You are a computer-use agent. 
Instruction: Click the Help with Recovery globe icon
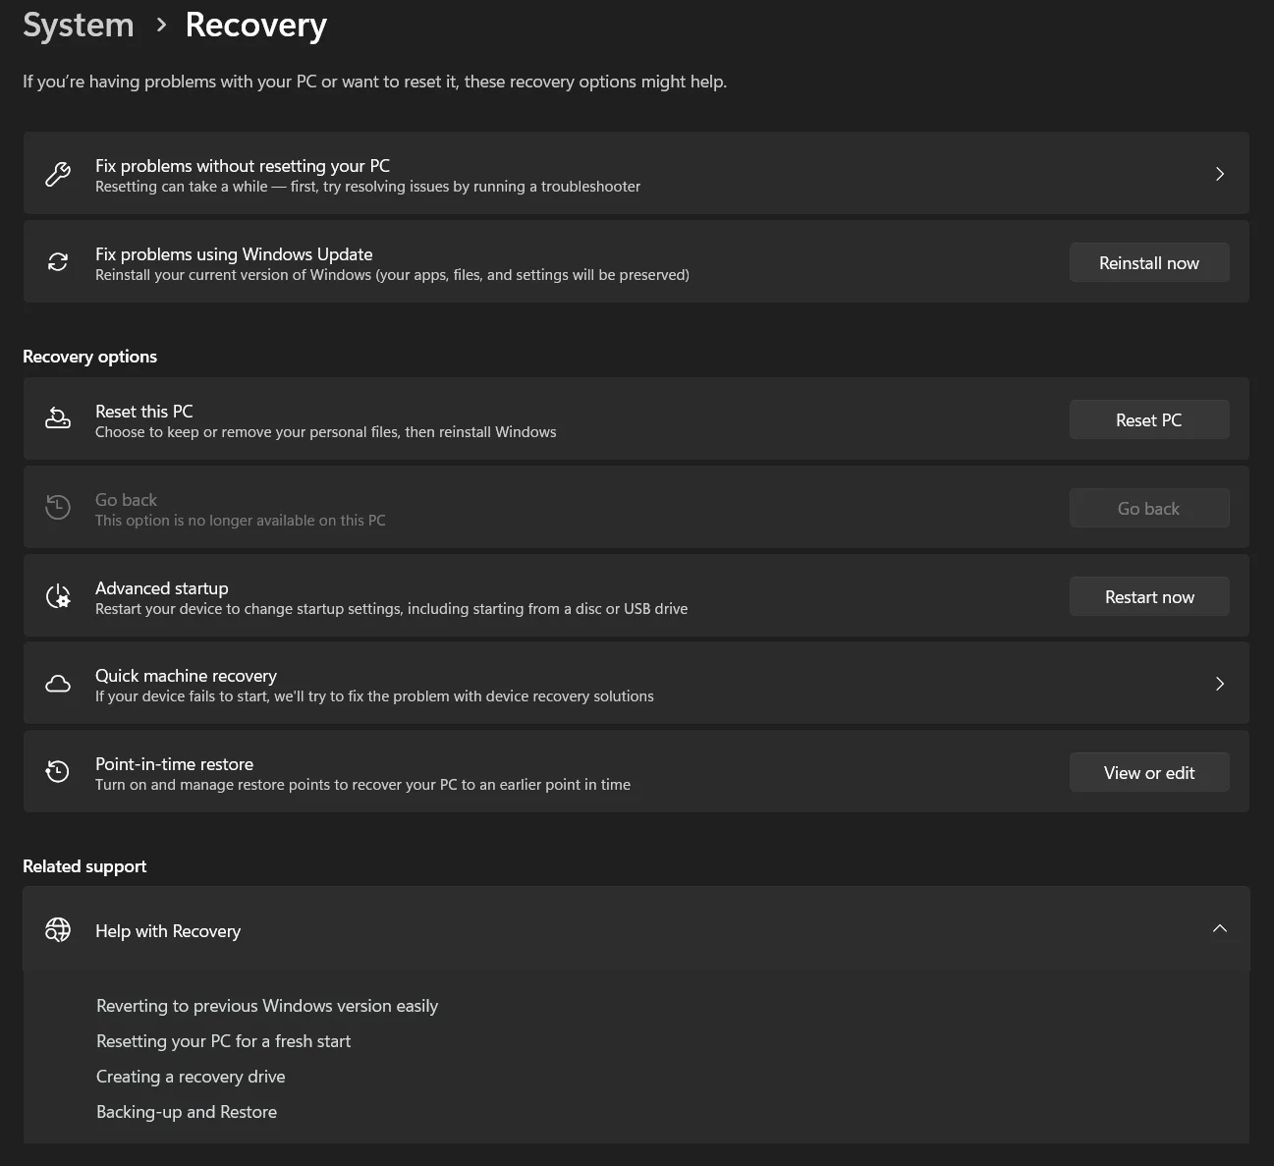point(58,929)
